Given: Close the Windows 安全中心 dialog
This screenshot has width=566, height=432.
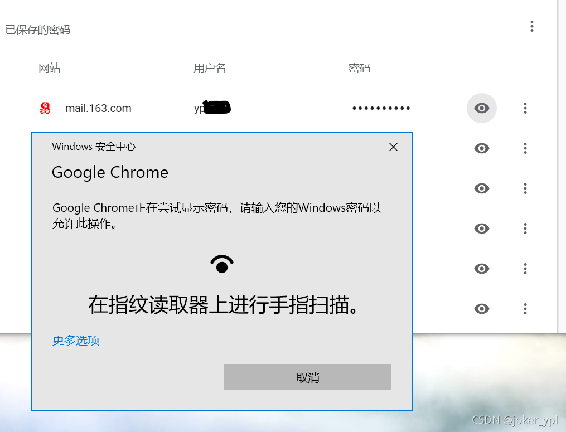Looking at the screenshot, I should [x=393, y=147].
